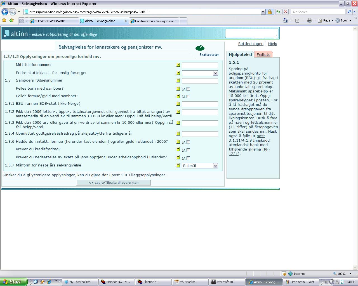Switch to THEVOICE WEBRADIO tab
358x286 pixels.
[54, 21]
